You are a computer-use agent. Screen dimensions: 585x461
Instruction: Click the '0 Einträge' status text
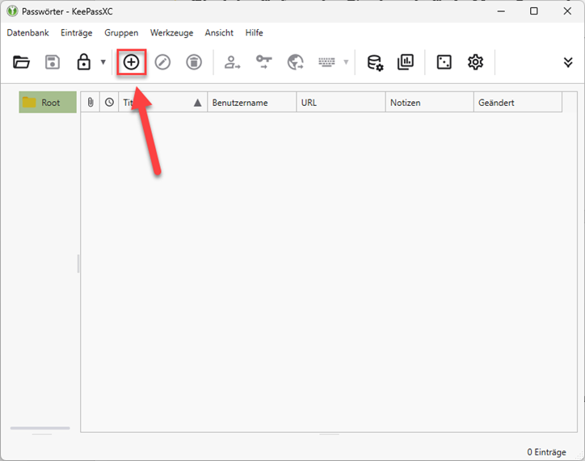coord(546,452)
